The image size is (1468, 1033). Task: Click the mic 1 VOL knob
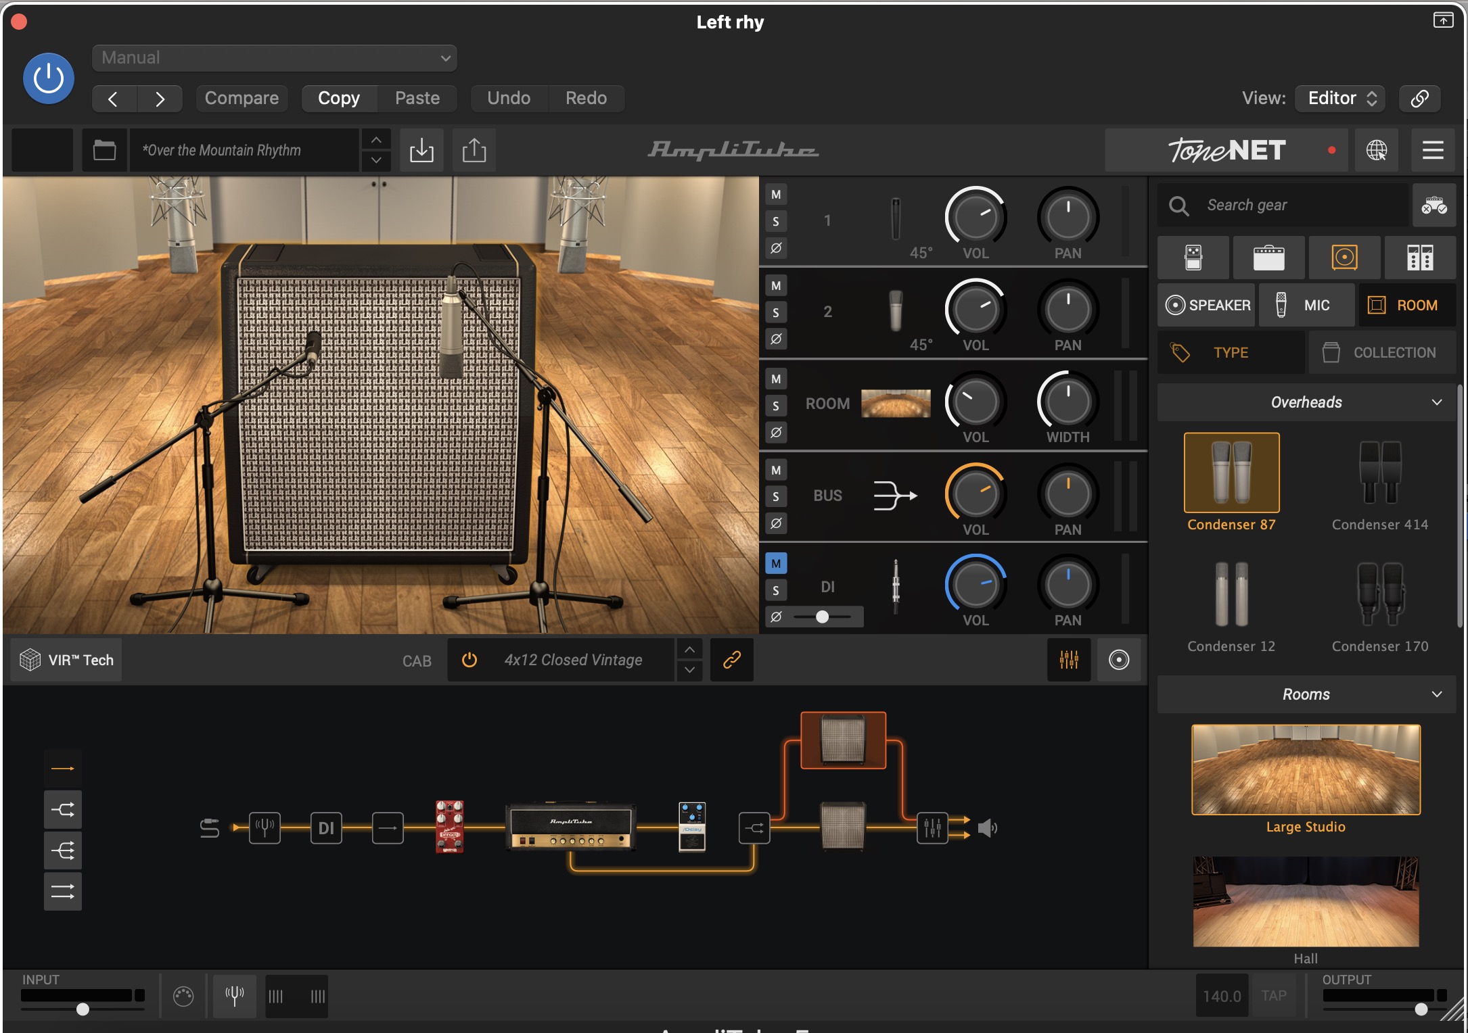pos(975,217)
